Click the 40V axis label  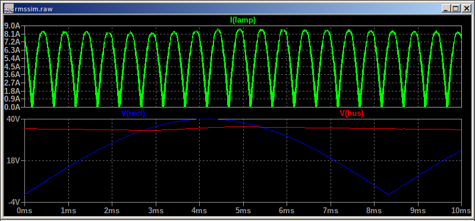13,119
